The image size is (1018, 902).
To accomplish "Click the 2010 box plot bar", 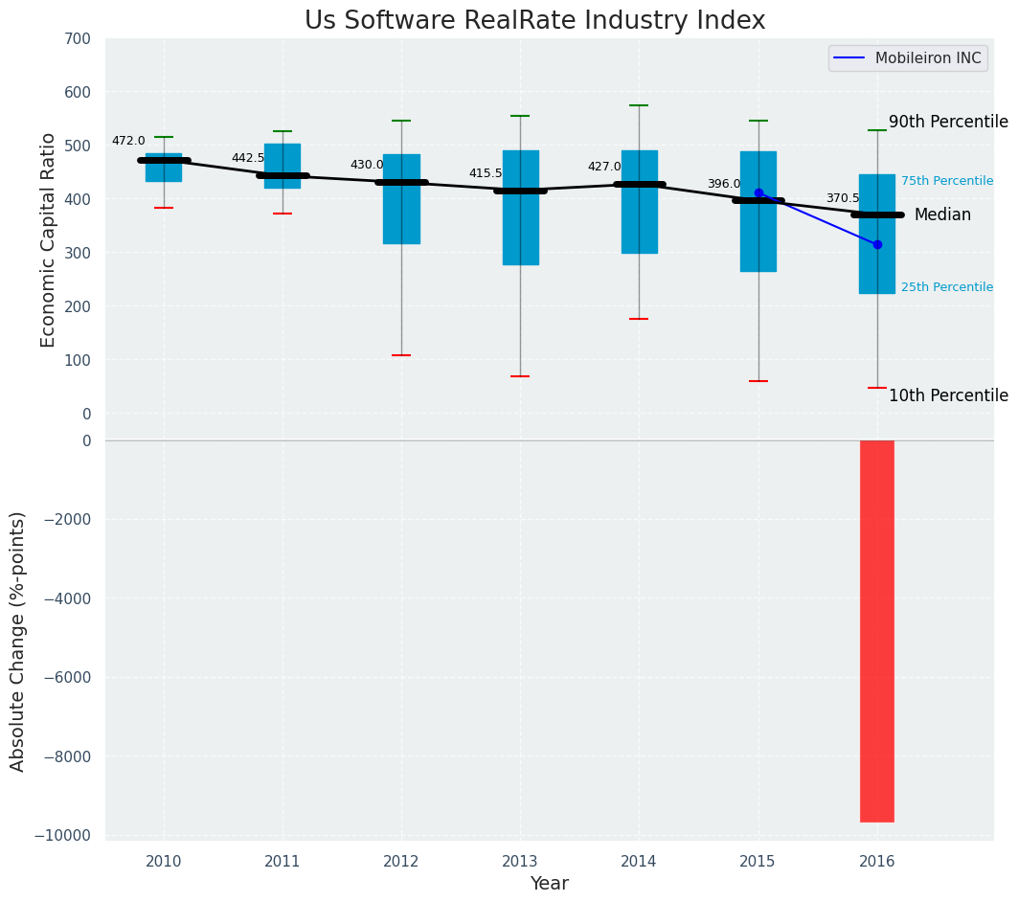I will coord(164,168).
